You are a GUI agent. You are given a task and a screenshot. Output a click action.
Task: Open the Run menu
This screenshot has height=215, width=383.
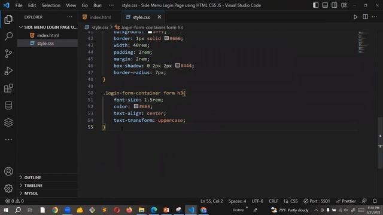point(97,5)
